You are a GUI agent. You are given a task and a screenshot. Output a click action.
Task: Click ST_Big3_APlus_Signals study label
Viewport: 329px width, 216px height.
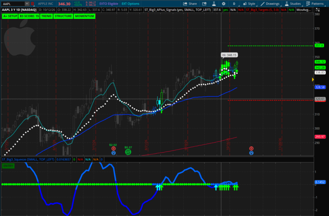(178, 10)
